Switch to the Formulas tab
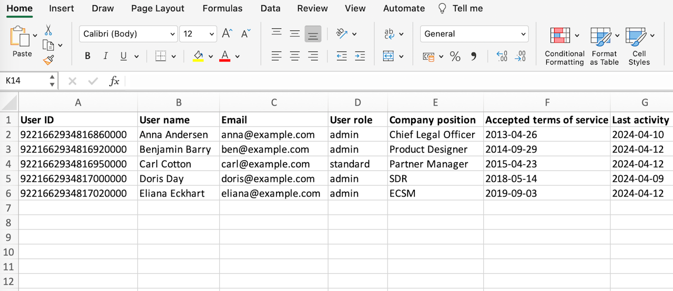 coord(222,8)
